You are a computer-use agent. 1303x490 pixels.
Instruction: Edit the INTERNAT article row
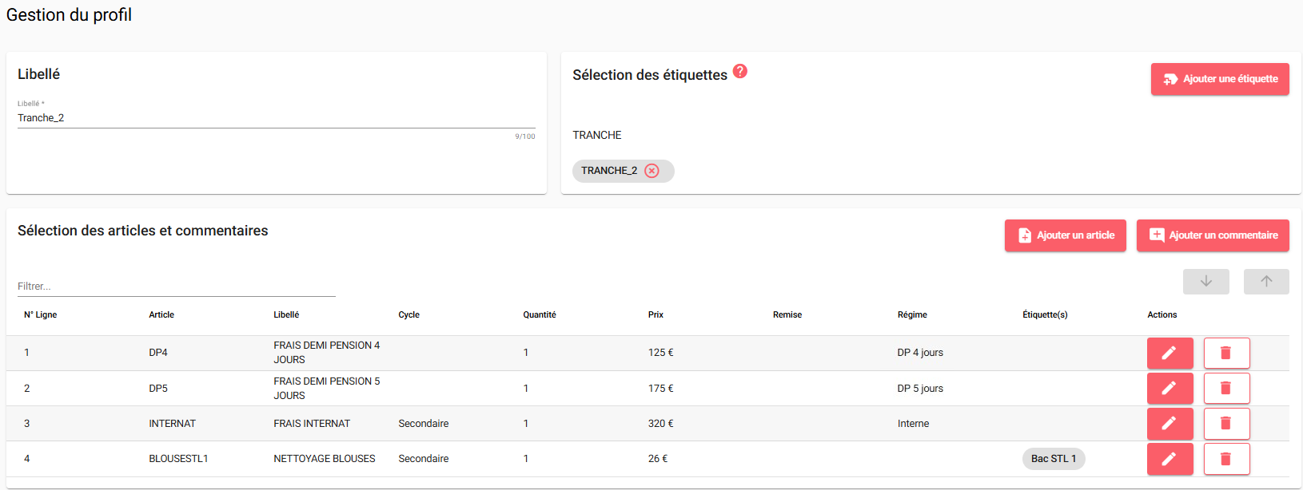1170,424
